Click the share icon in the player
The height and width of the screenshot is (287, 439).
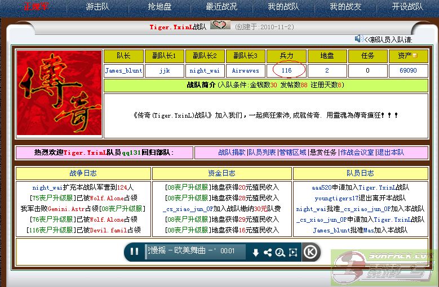(x=268, y=253)
